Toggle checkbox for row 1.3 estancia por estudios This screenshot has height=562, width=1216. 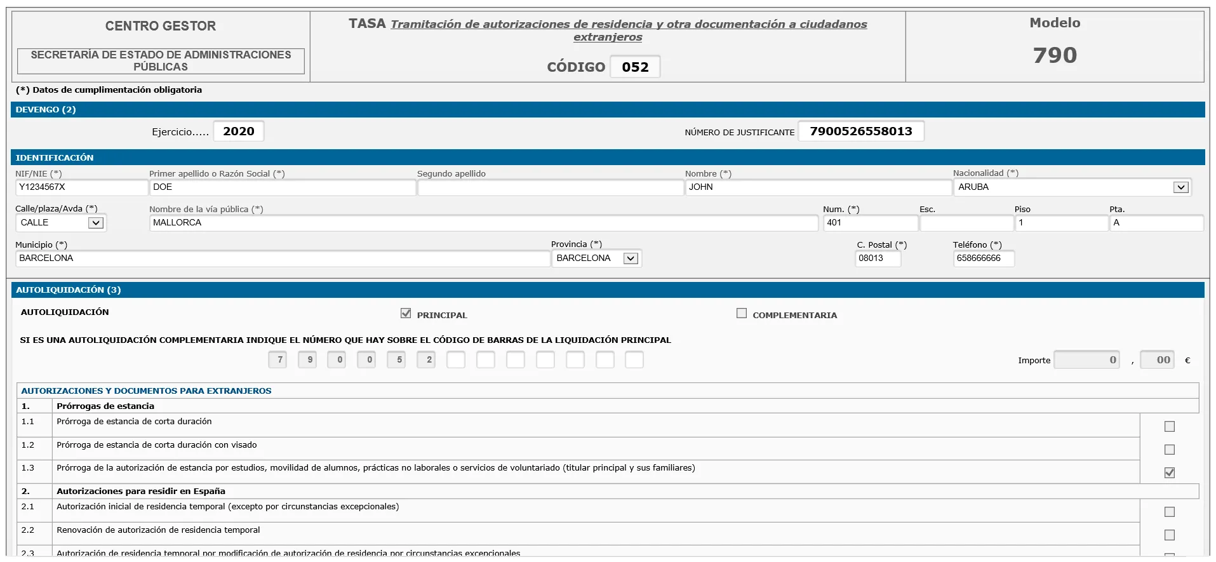[1169, 472]
